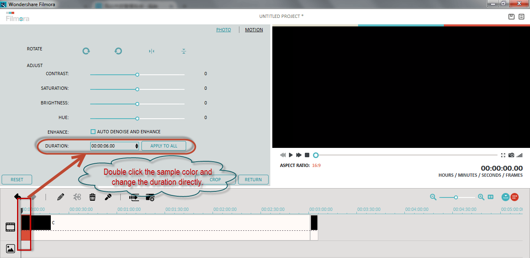Switch to the Motion tab
Image resolution: width=530 pixels, height=258 pixels.
click(254, 30)
